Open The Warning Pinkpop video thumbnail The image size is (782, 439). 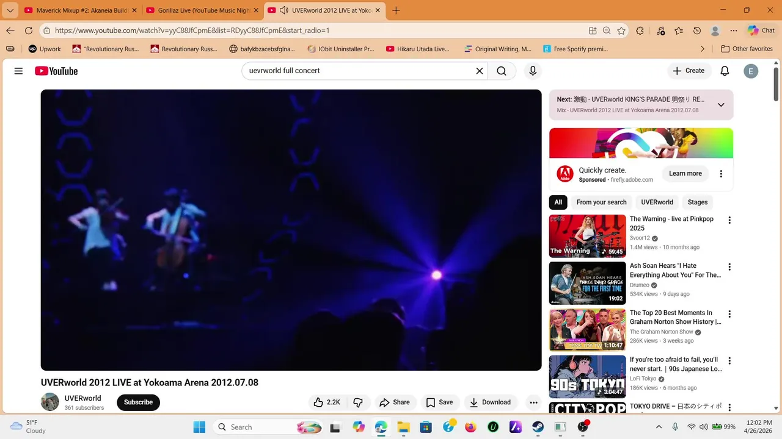587,236
